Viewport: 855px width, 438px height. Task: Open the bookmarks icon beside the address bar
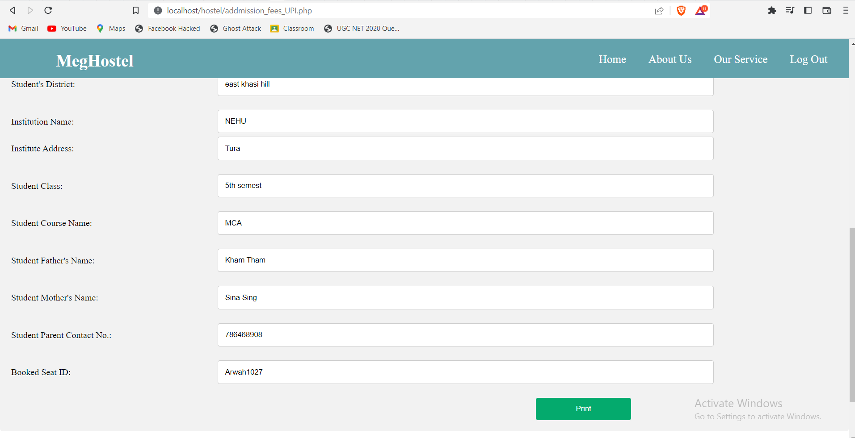[x=135, y=10]
